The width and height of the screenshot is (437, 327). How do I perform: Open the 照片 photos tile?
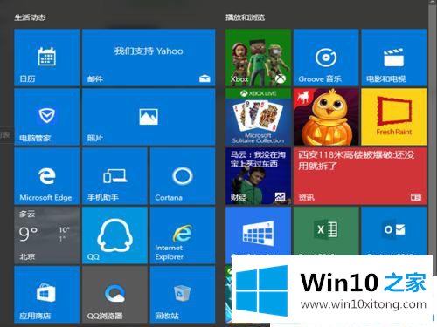[x=149, y=117]
